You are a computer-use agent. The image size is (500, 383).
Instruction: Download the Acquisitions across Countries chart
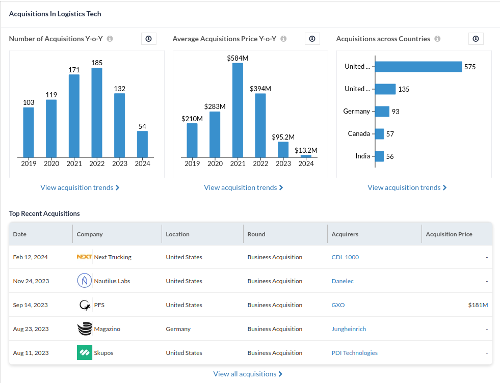click(x=476, y=39)
